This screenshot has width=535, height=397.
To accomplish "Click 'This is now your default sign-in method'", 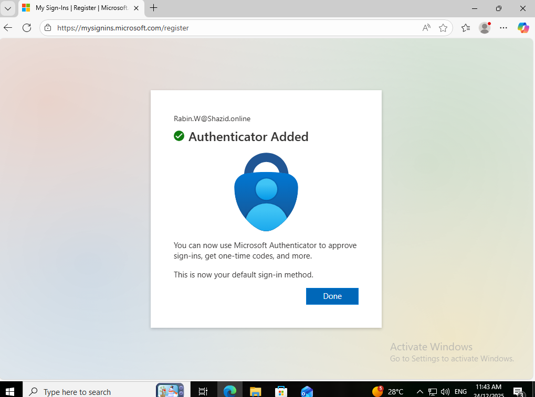I will [x=243, y=275].
